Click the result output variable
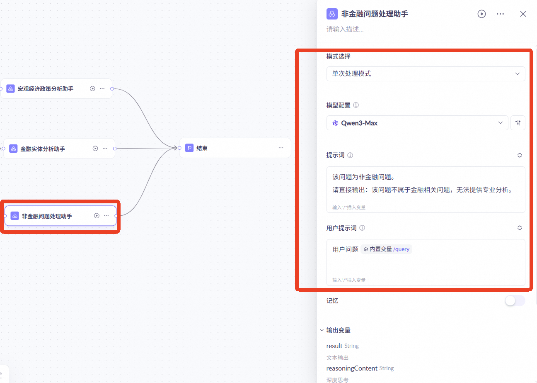 click(334, 346)
